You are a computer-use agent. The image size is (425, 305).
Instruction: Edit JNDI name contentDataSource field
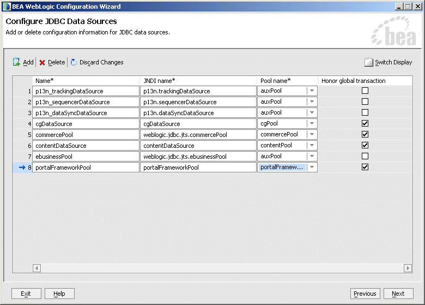[198, 146]
